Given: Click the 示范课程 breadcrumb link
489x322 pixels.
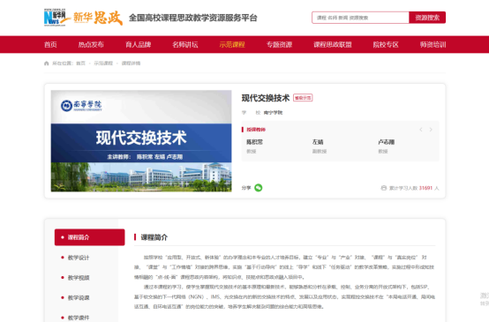Looking at the screenshot, I should tap(103, 64).
